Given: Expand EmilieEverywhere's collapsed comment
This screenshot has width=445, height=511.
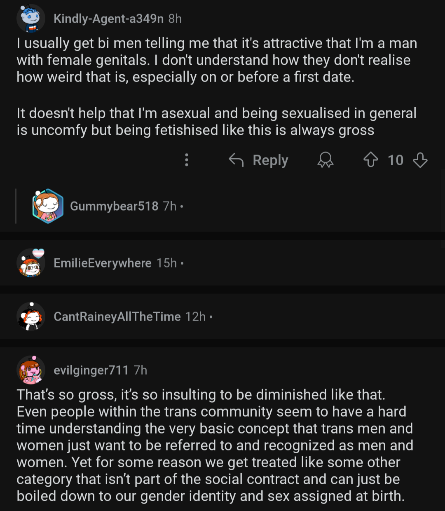Looking at the screenshot, I should coord(222,263).
